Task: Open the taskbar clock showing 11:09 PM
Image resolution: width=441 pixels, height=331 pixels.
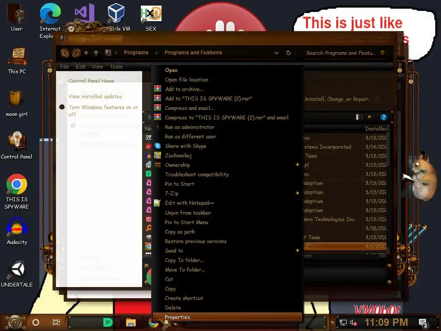Action: point(386,322)
